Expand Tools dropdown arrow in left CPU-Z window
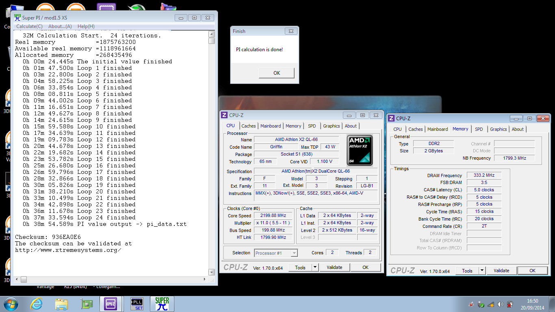Image resolution: width=555 pixels, height=312 pixels. tap(315, 267)
